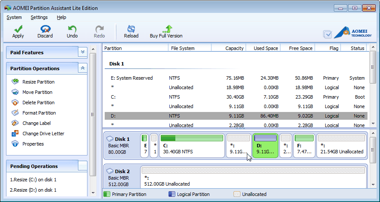
Task: Click pending operation Resize (D:) on disk 1
Action: (x=33, y=190)
